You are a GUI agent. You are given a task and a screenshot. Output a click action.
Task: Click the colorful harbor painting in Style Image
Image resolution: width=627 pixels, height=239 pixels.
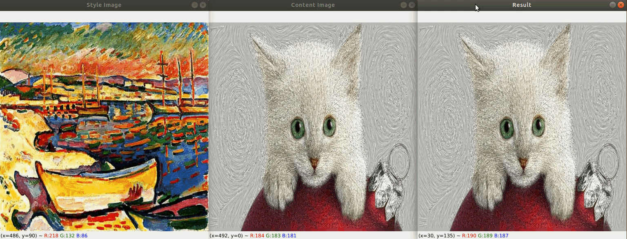point(104,127)
